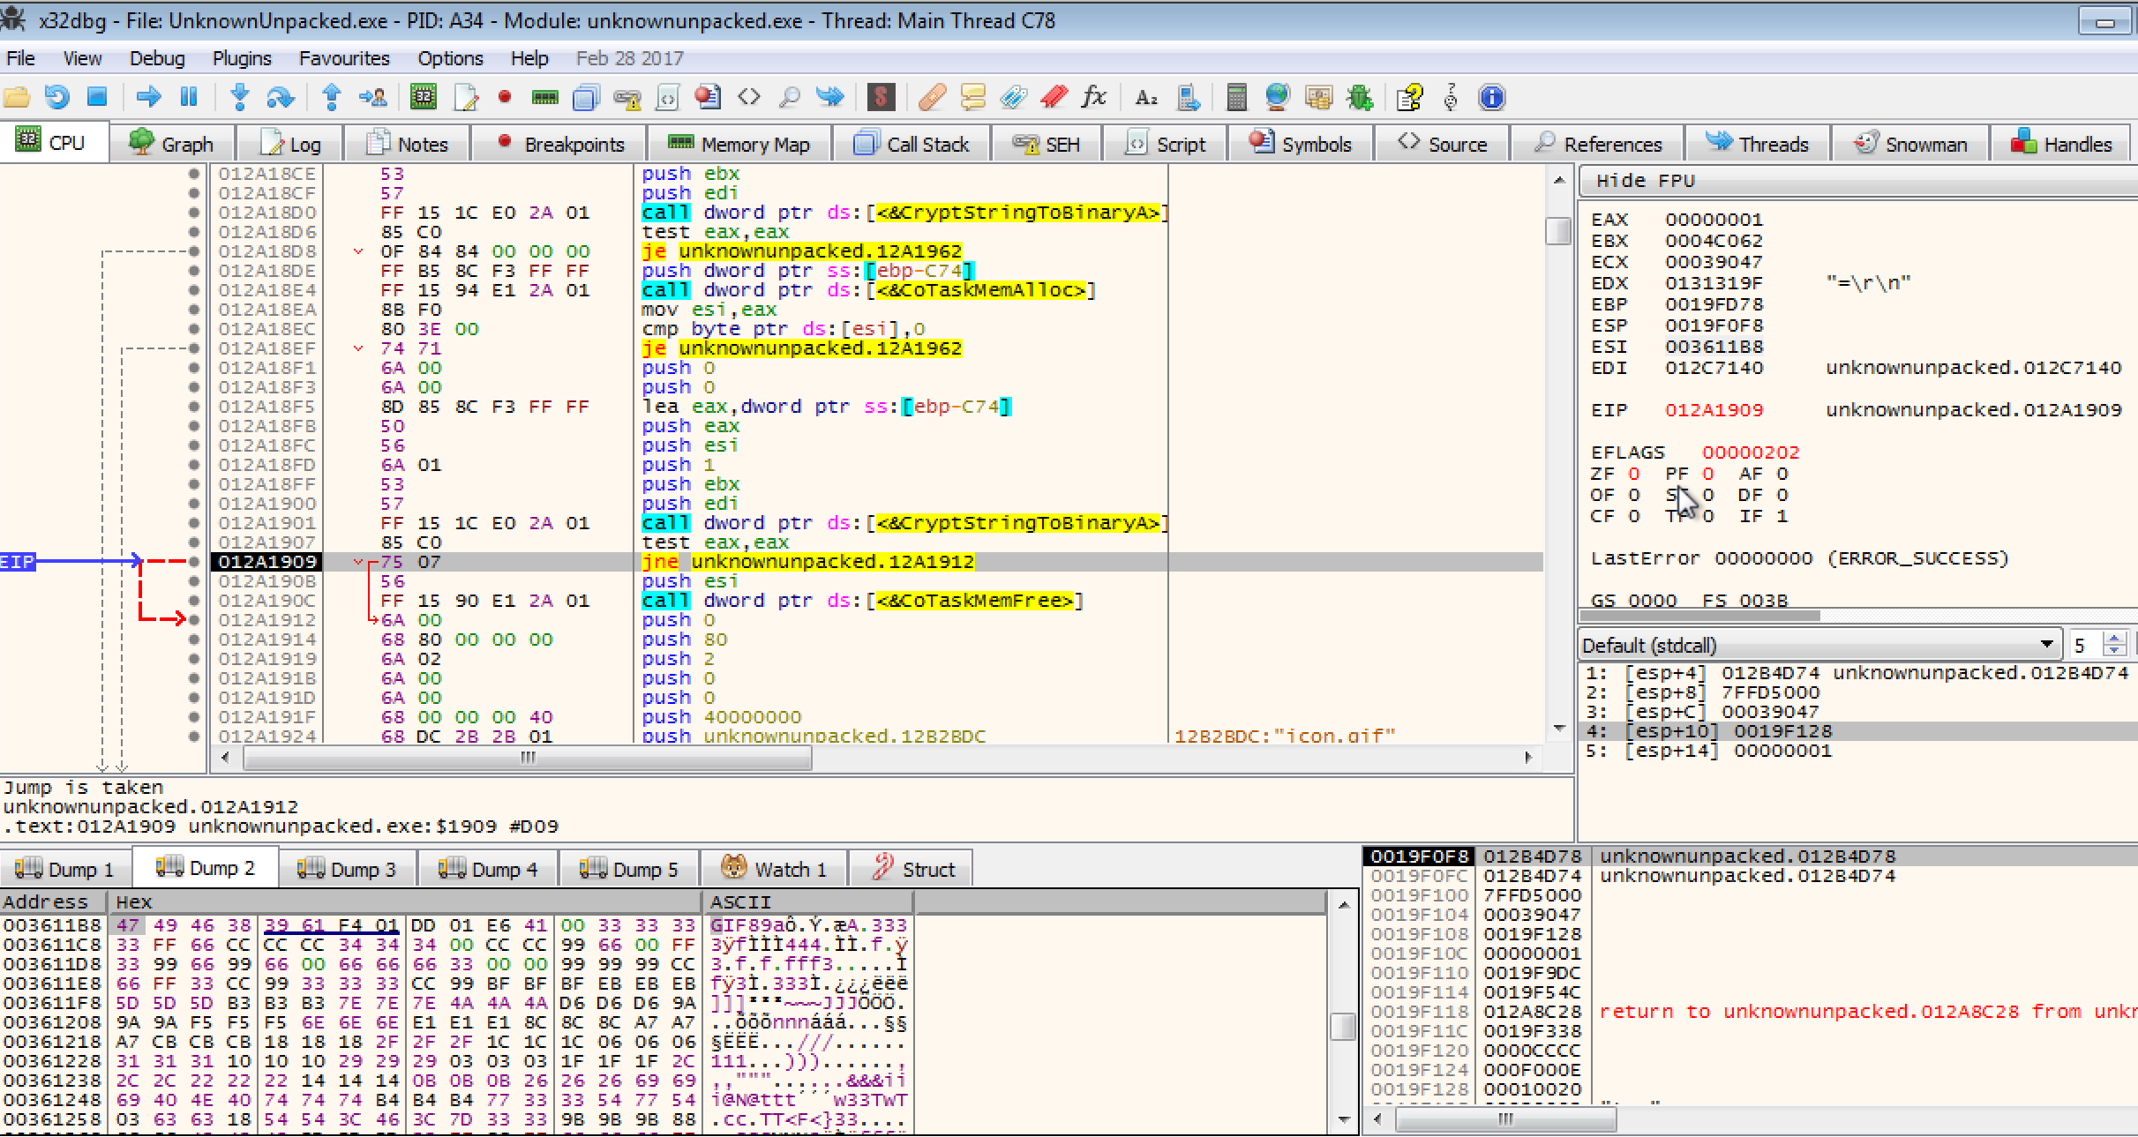Click the Step Into toolbar icon
Viewport: 2138px width, 1137px height.
239,97
